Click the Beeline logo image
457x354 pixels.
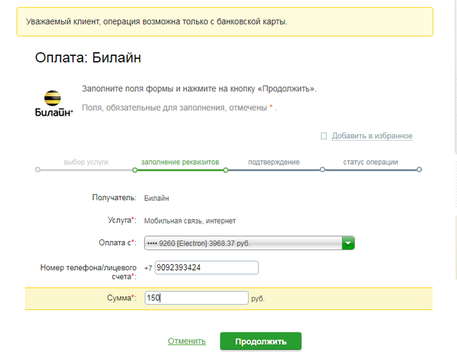pos(54,104)
